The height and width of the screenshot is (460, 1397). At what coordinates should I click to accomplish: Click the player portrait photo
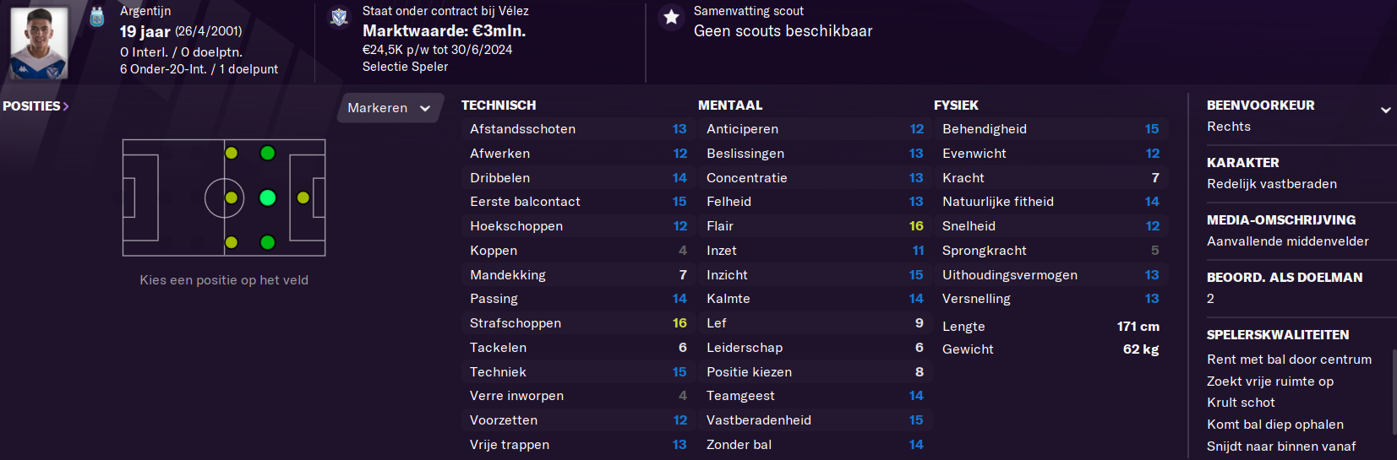39,42
